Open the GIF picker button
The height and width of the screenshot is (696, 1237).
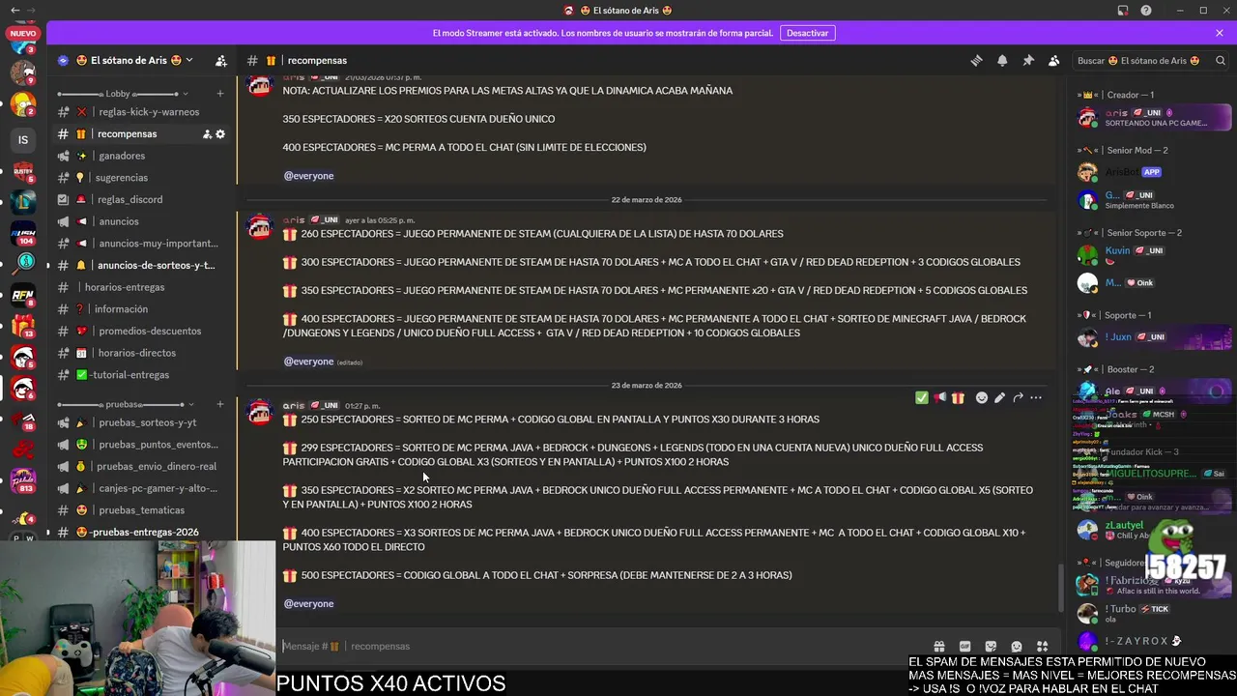point(964,646)
